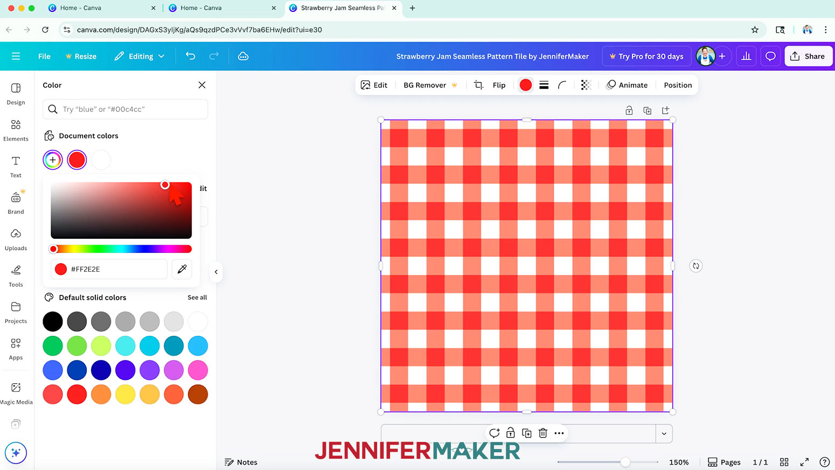
Task: Delete the selected element with trash icon
Action: coord(543,433)
